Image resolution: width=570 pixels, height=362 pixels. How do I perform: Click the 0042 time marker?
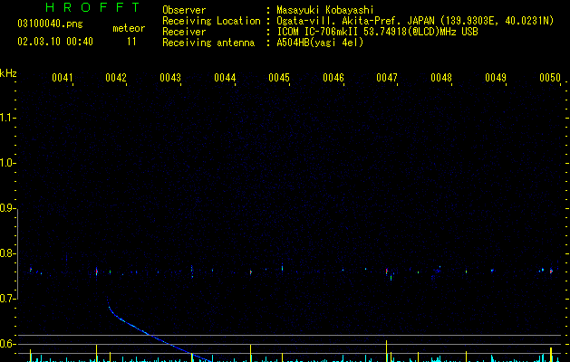click(116, 78)
